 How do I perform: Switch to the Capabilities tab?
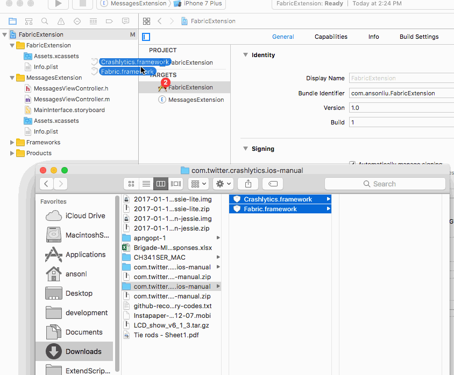pos(331,37)
